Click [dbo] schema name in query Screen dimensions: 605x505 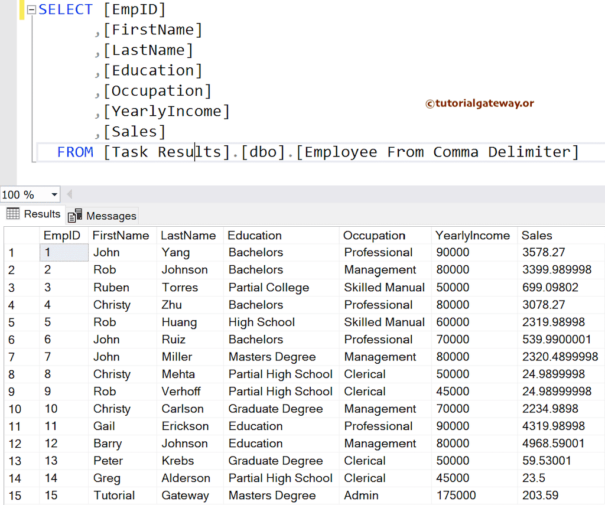click(x=263, y=152)
